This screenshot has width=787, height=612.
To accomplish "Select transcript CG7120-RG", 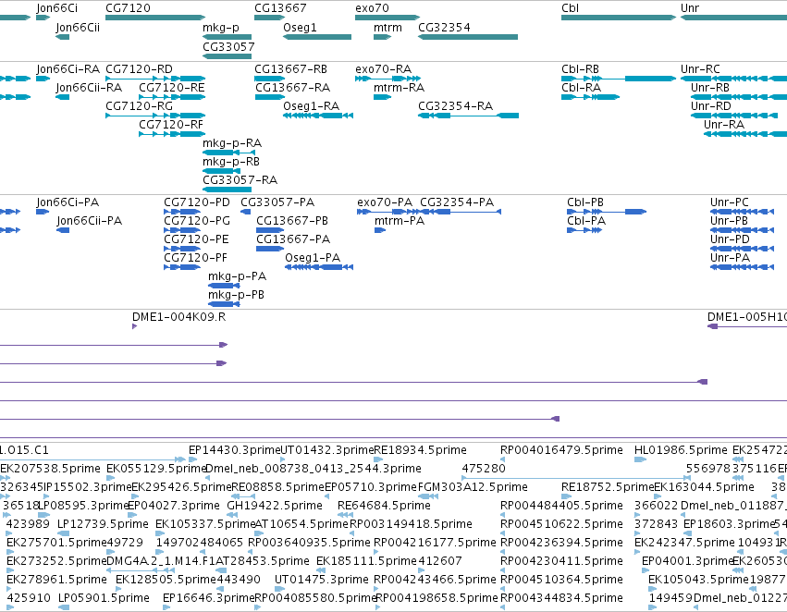I will [155, 116].
